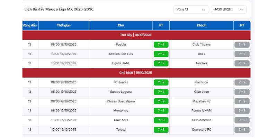Open the Club America team link
The width and height of the screenshot is (277, 138).
point(202,120)
